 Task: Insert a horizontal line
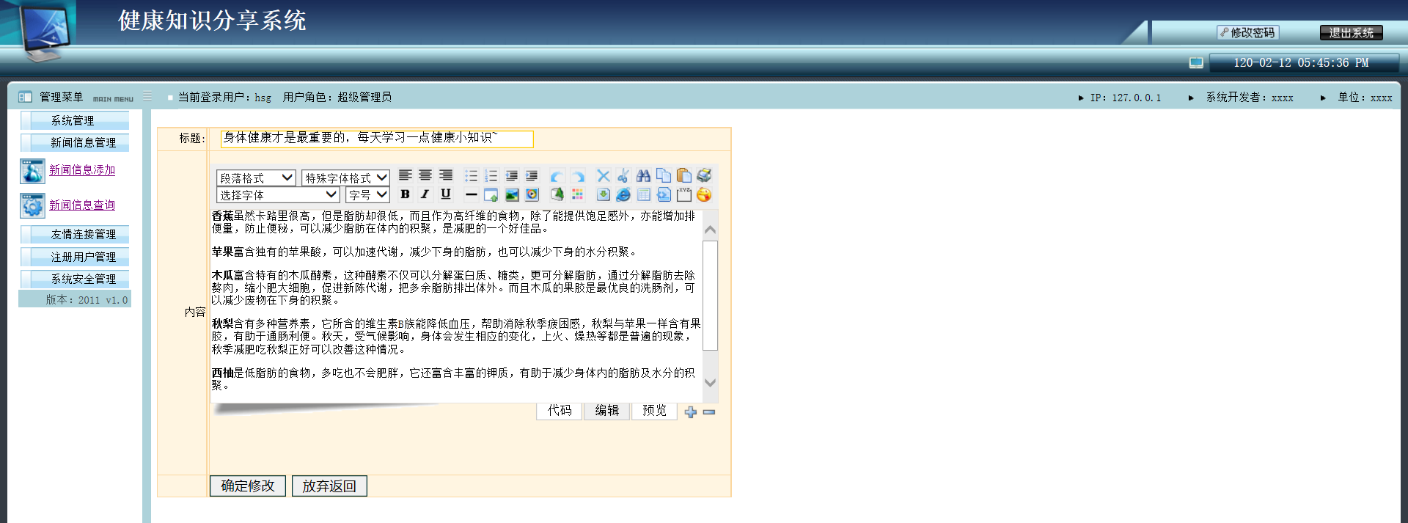click(x=471, y=195)
